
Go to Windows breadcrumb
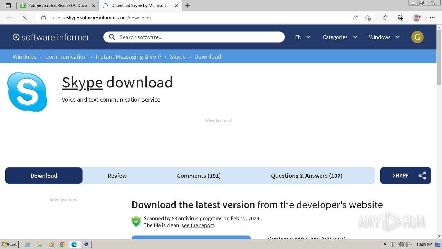pos(25,57)
